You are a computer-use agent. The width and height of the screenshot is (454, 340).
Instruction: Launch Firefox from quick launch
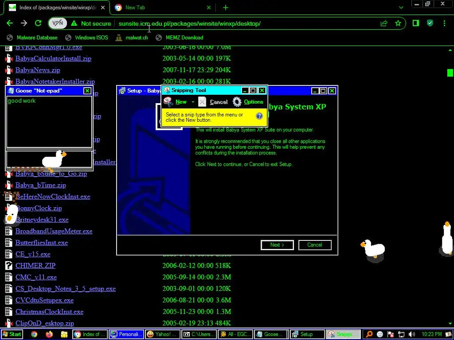(x=49, y=335)
